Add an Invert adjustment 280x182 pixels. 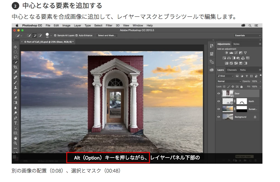click(x=227, y=63)
